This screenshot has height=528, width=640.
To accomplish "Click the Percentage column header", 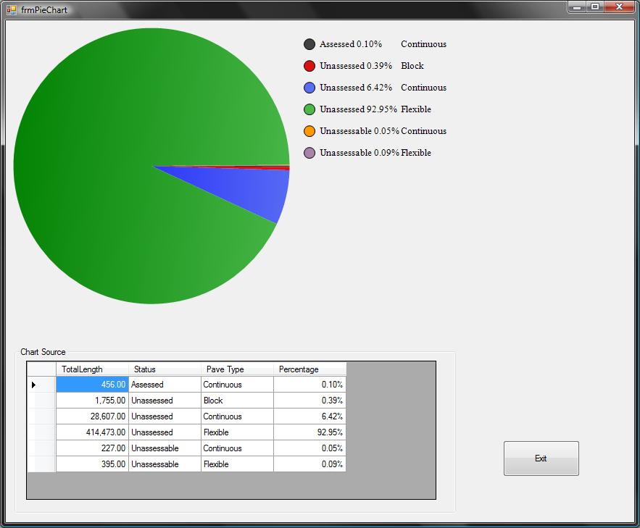I will coord(309,369).
